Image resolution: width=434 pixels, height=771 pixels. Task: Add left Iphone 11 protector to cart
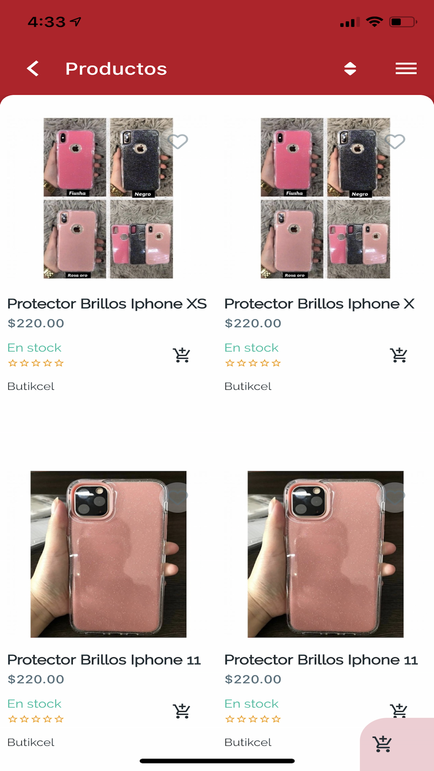pyautogui.click(x=181, y=711)
